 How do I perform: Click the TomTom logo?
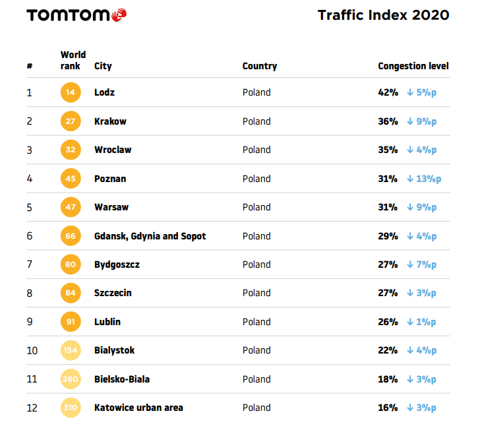tap(76, 15)
